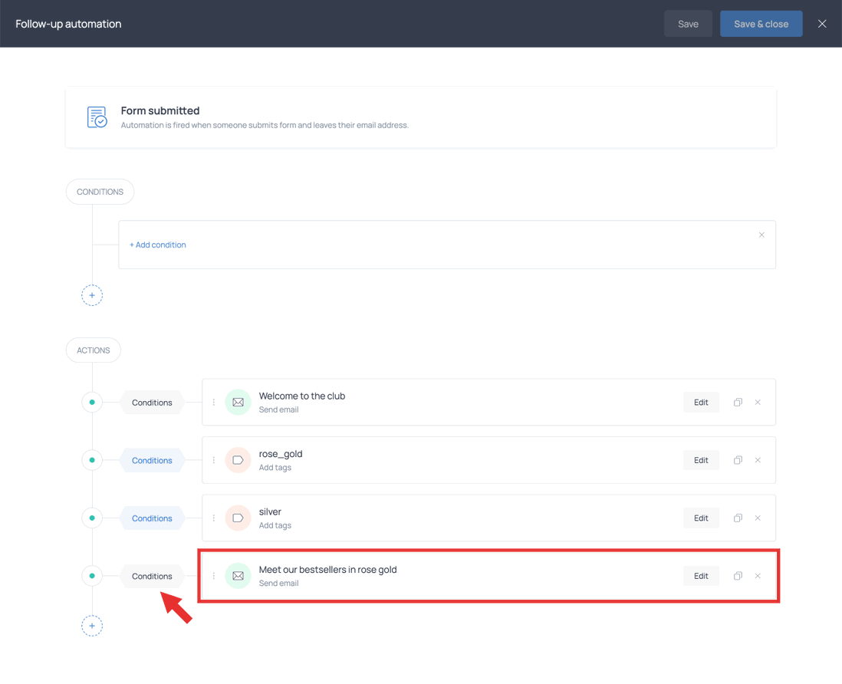Open Conditions on the highlighted bestsellers action
Screen dimensions: 842x684
[152, 576]
